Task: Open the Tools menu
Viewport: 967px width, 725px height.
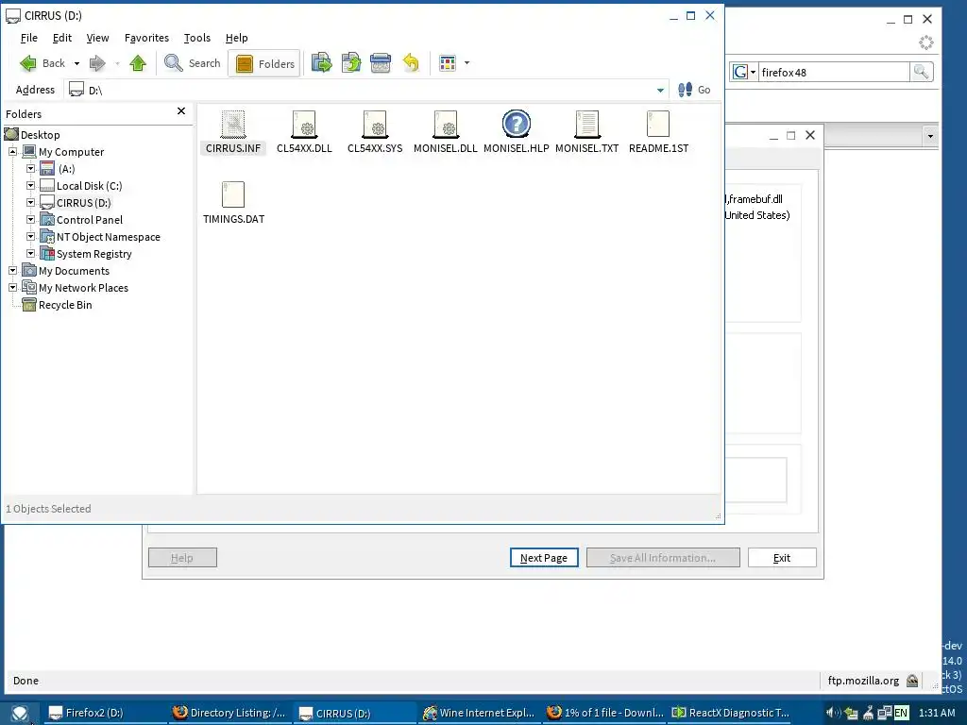Action: (x=197, y=38)
